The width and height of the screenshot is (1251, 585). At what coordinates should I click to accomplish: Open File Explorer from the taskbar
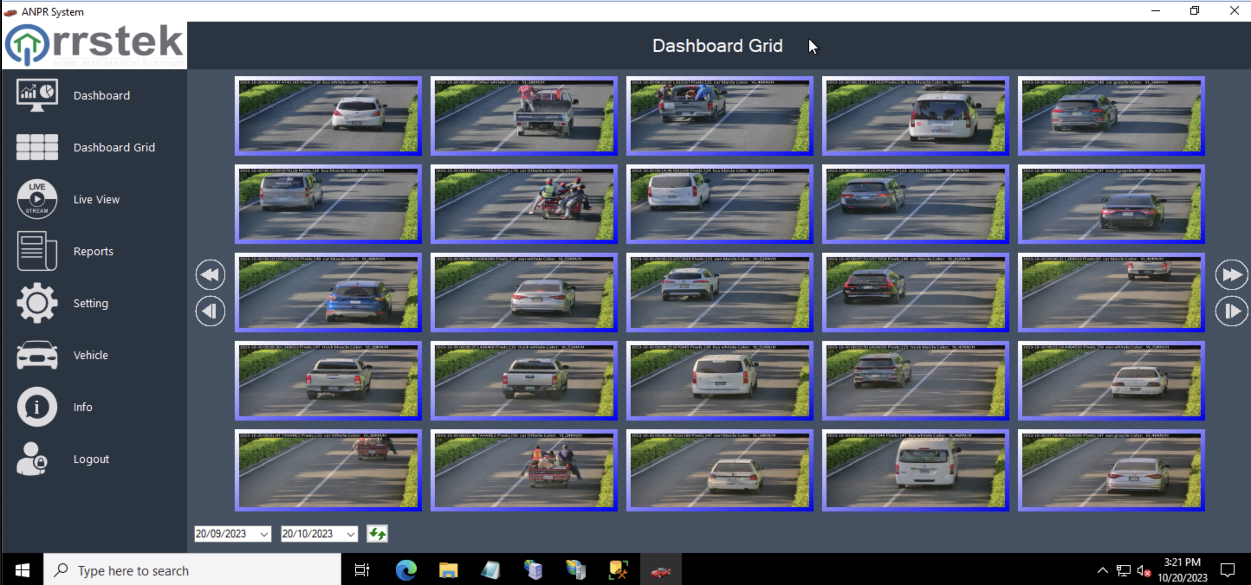448,570
